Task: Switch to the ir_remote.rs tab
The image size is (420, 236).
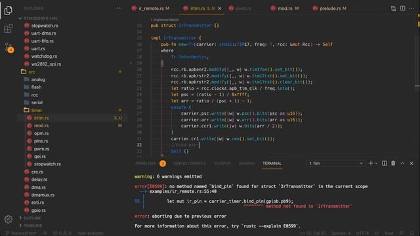Action: (x=151, y=9)
